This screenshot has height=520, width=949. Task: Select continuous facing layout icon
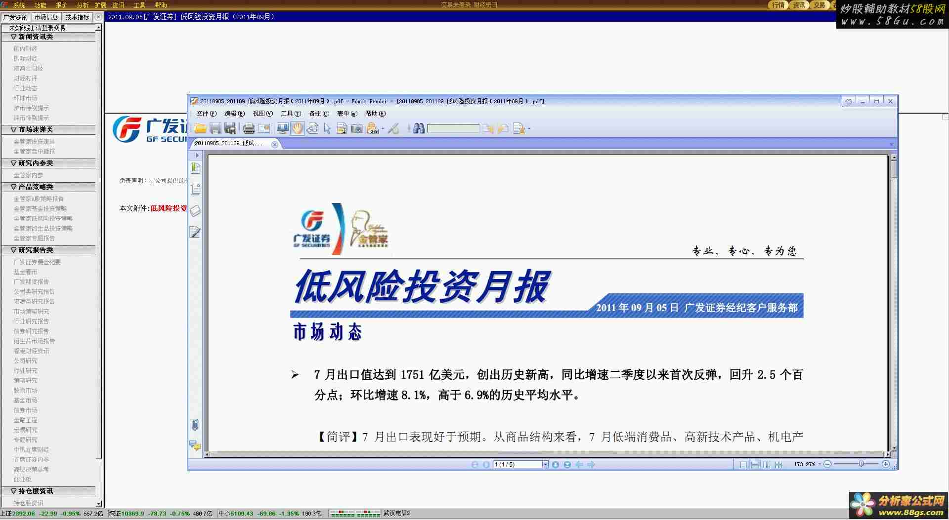778,465
